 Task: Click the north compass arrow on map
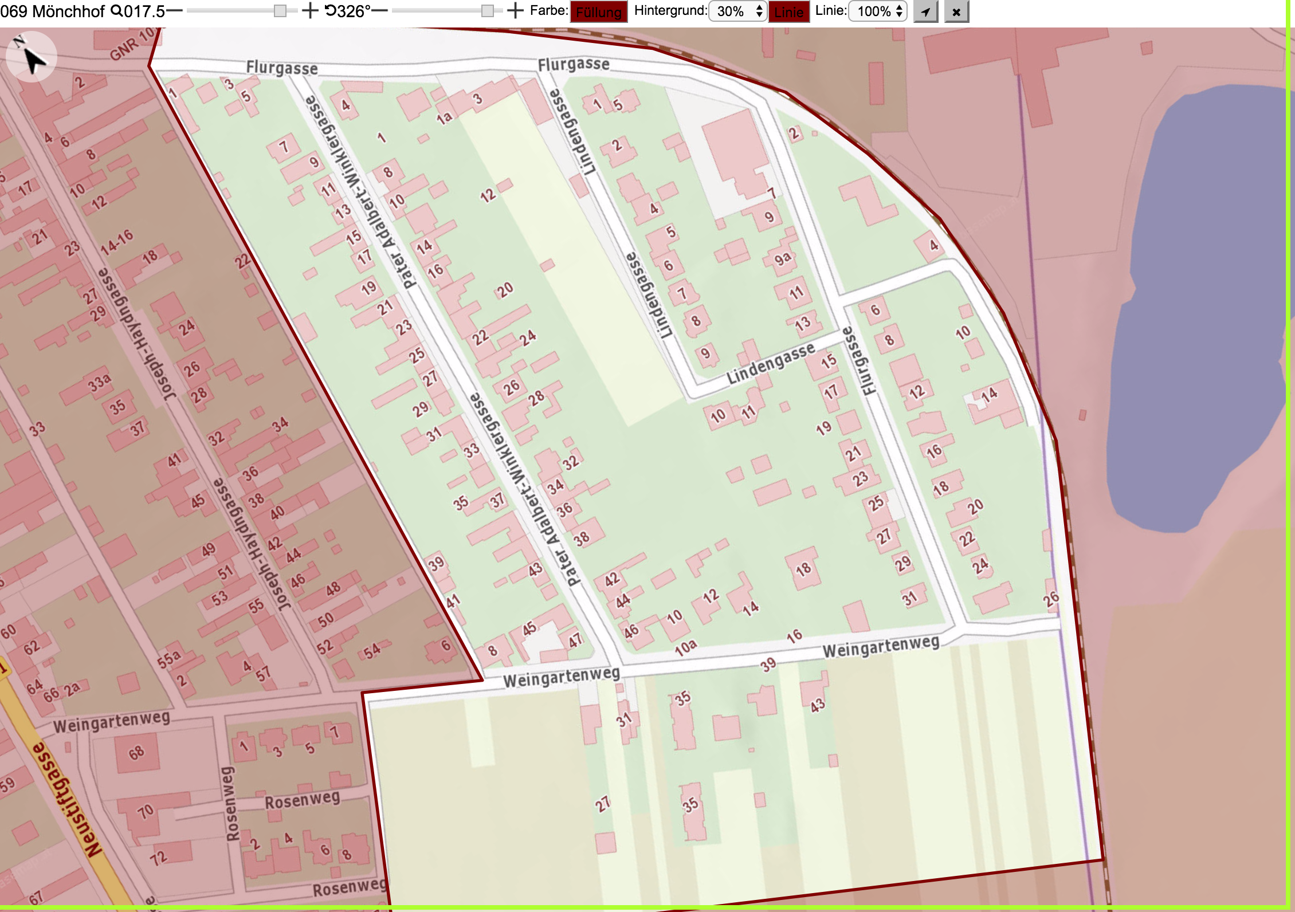click(x=31, y=56)
